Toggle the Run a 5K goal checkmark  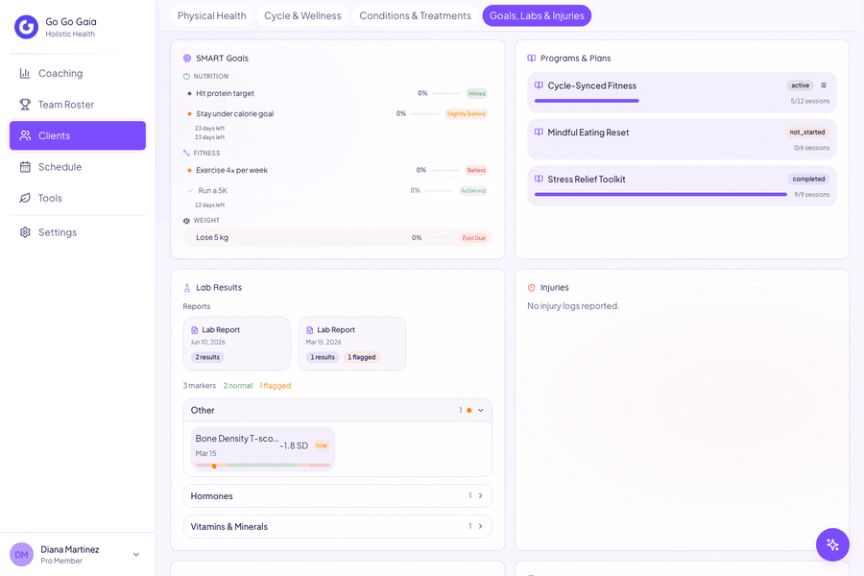point(191,191)
